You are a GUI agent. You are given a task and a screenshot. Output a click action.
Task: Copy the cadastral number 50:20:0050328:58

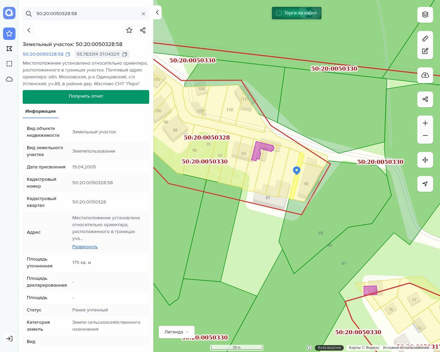[68, 54]
